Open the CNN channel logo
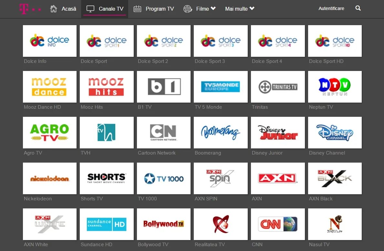The height and width of the screenshot is (251, 384). [x=278, y=224]
